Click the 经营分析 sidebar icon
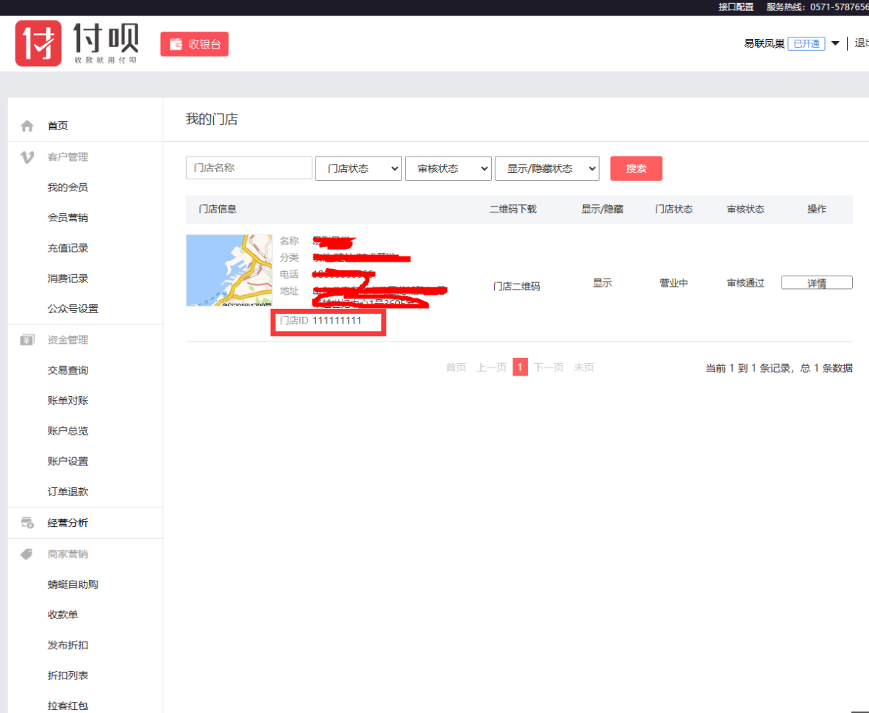869x713 pixels. click(27, 523)
